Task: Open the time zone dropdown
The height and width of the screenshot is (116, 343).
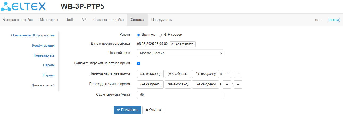Action: coord(180,53)
